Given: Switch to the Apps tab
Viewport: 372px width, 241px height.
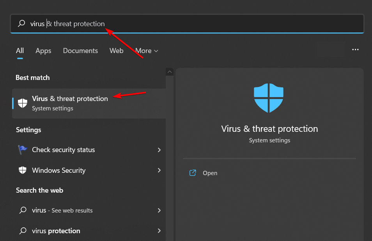Looking at the screenshot, I should 43,51.
